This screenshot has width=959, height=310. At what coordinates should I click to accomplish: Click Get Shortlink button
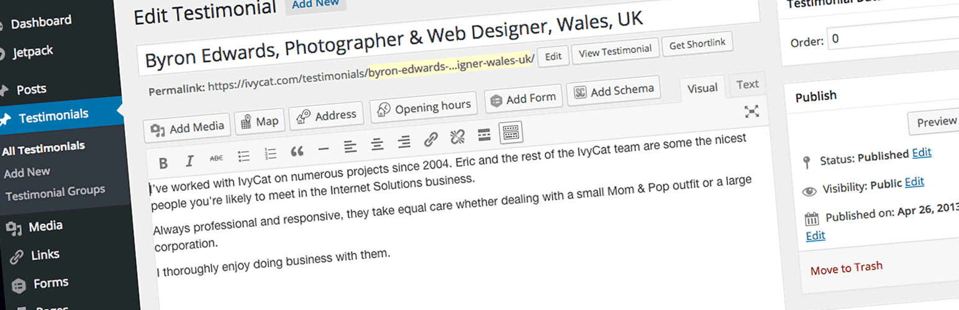(x=698, y=45)
